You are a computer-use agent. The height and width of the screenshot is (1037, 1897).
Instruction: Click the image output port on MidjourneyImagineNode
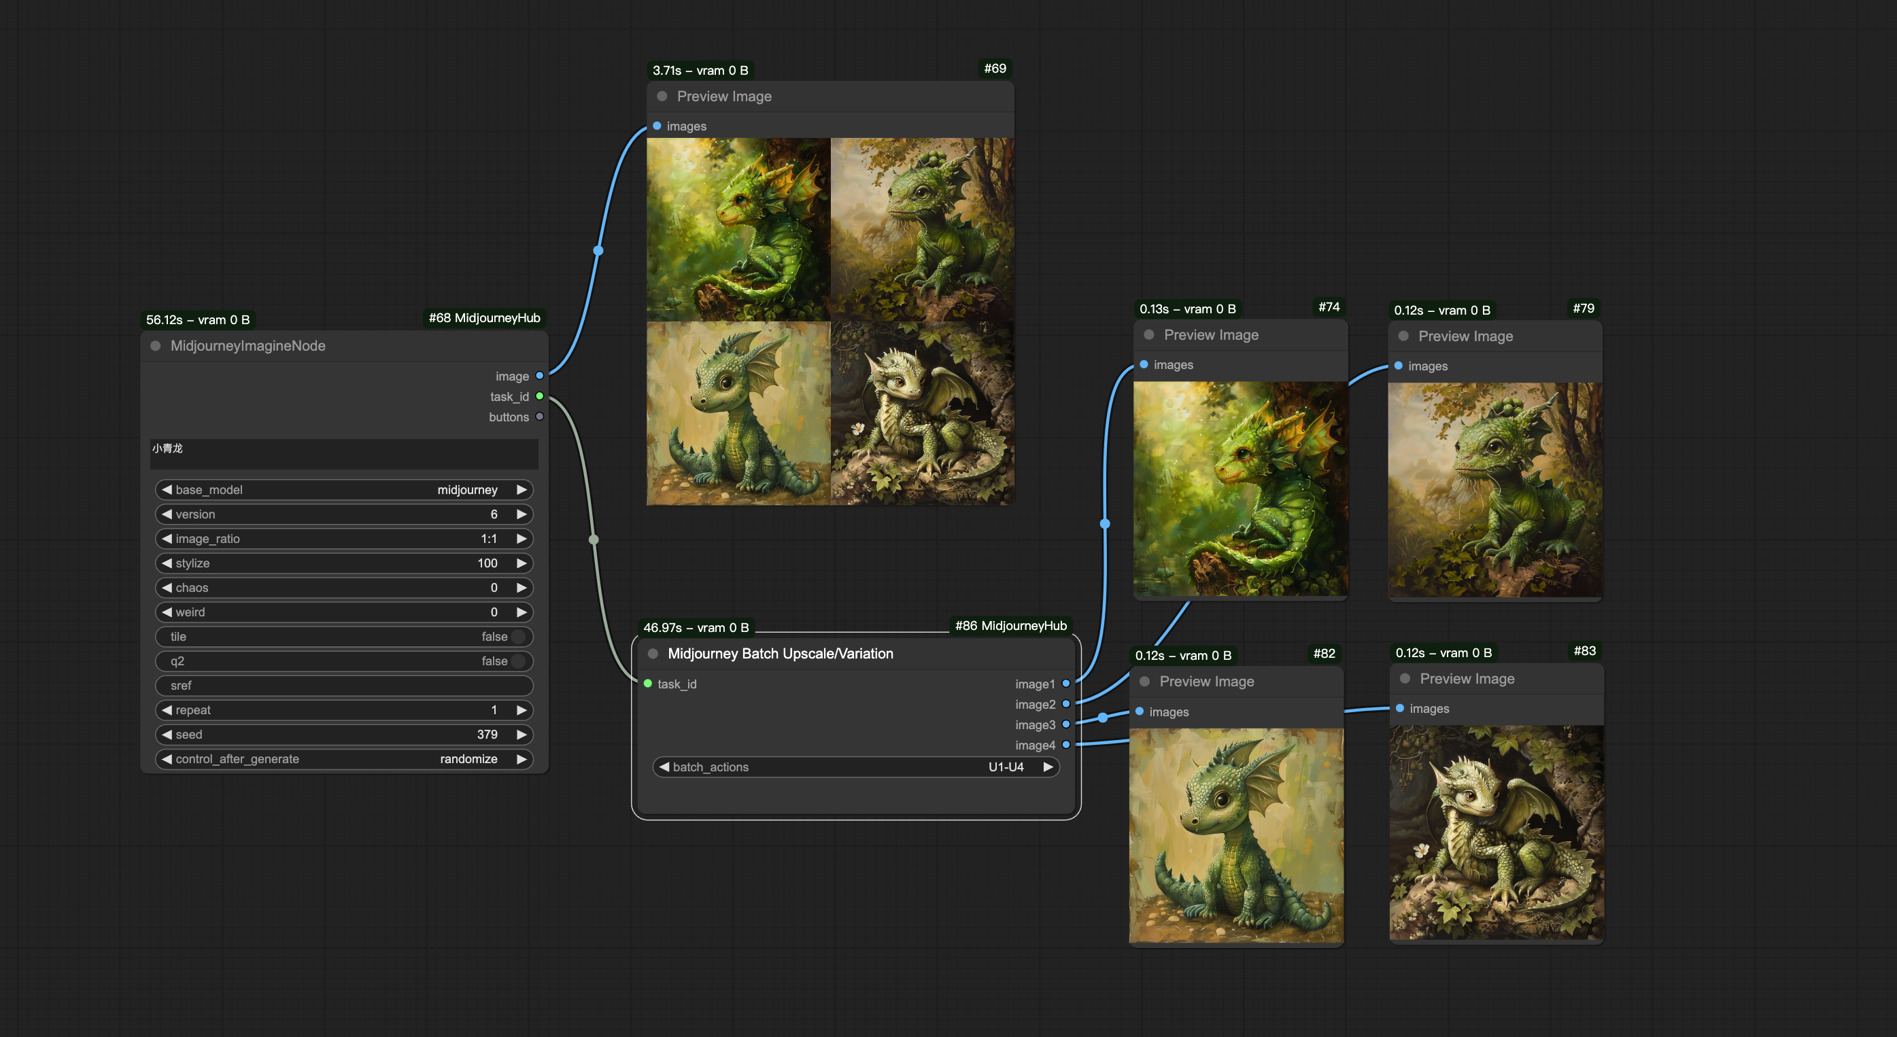(x=540, y=376)
